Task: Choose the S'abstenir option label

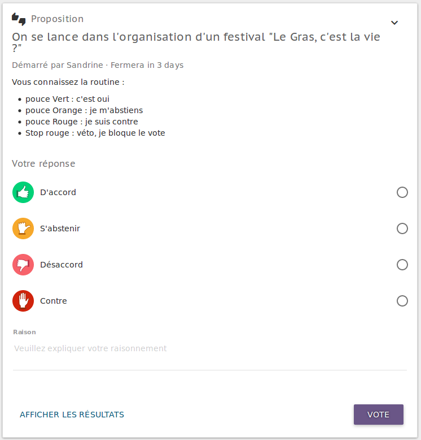Action: [x=60, y=228]
